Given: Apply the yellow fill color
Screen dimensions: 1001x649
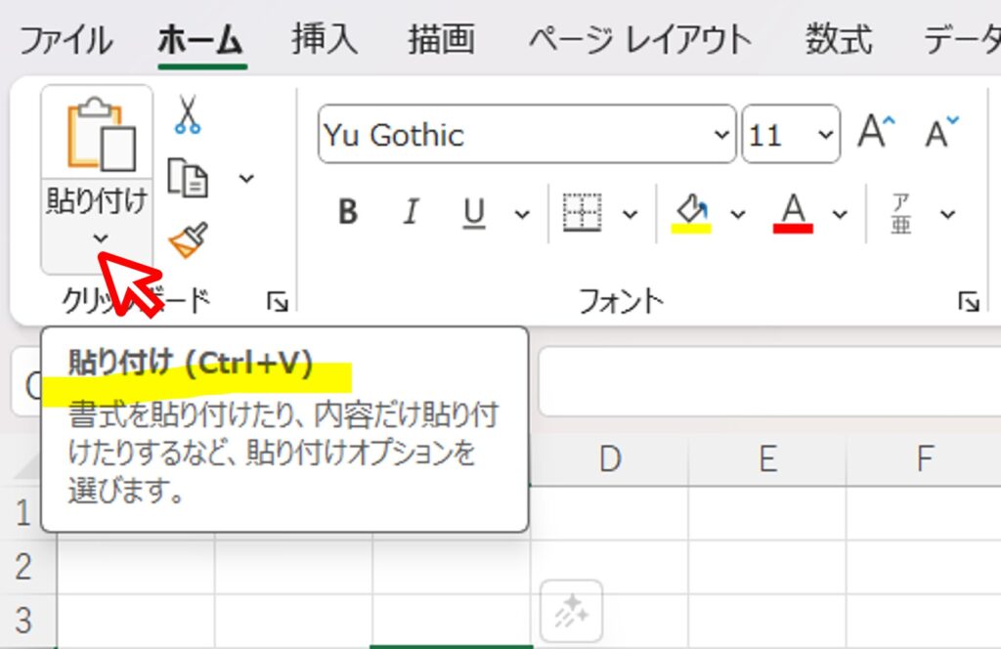Looking at the screenshot, I should tap(691, 213).
